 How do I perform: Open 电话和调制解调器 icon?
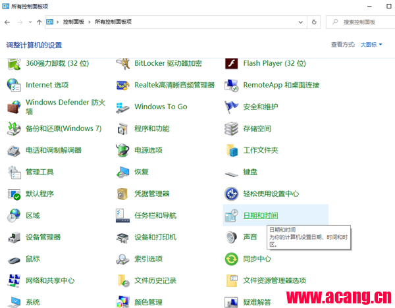(x=14, y=150)
